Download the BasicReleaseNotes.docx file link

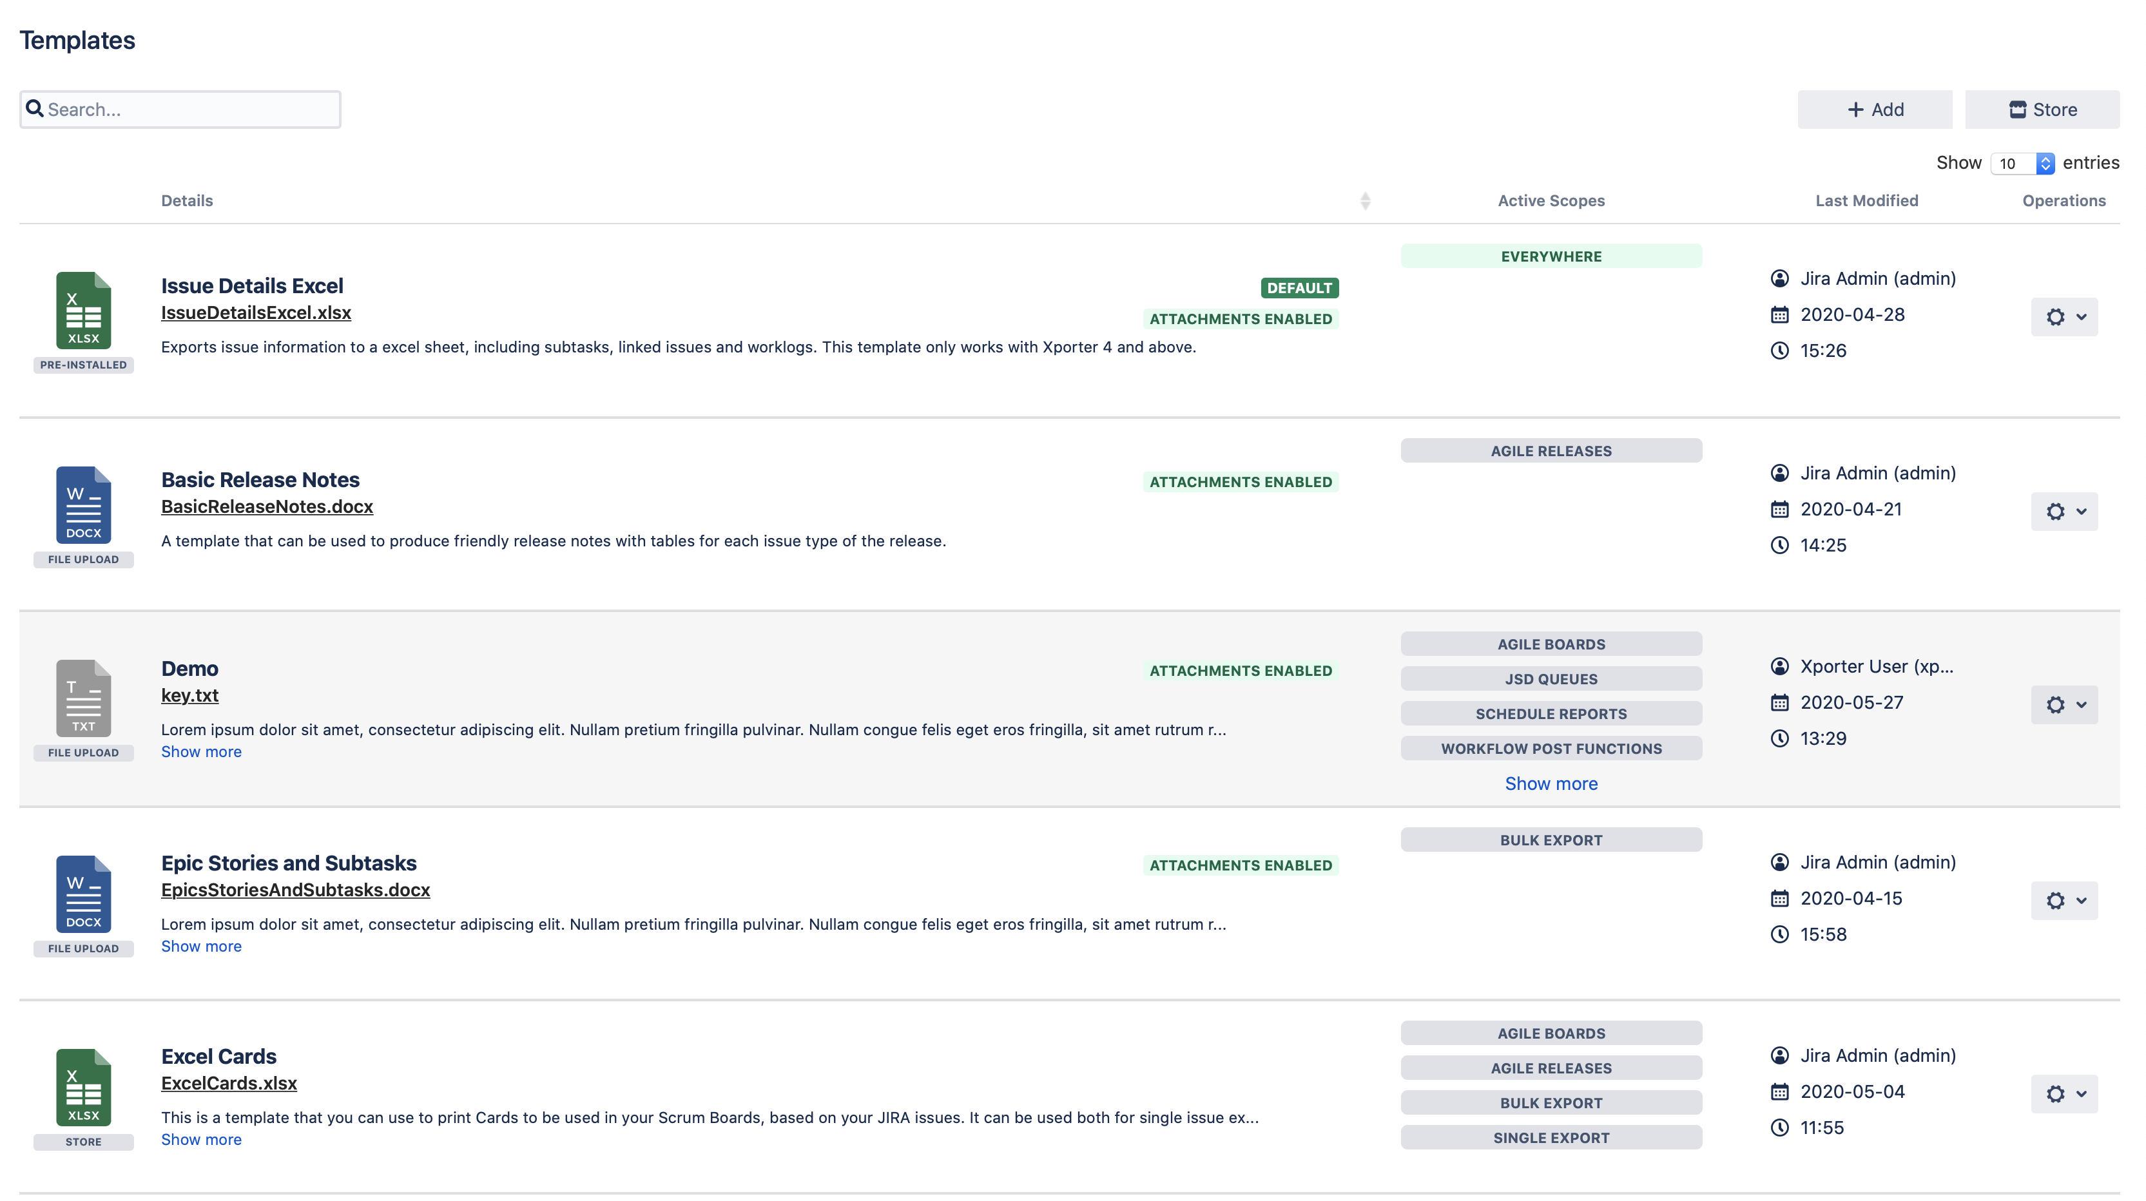(267, 506)
